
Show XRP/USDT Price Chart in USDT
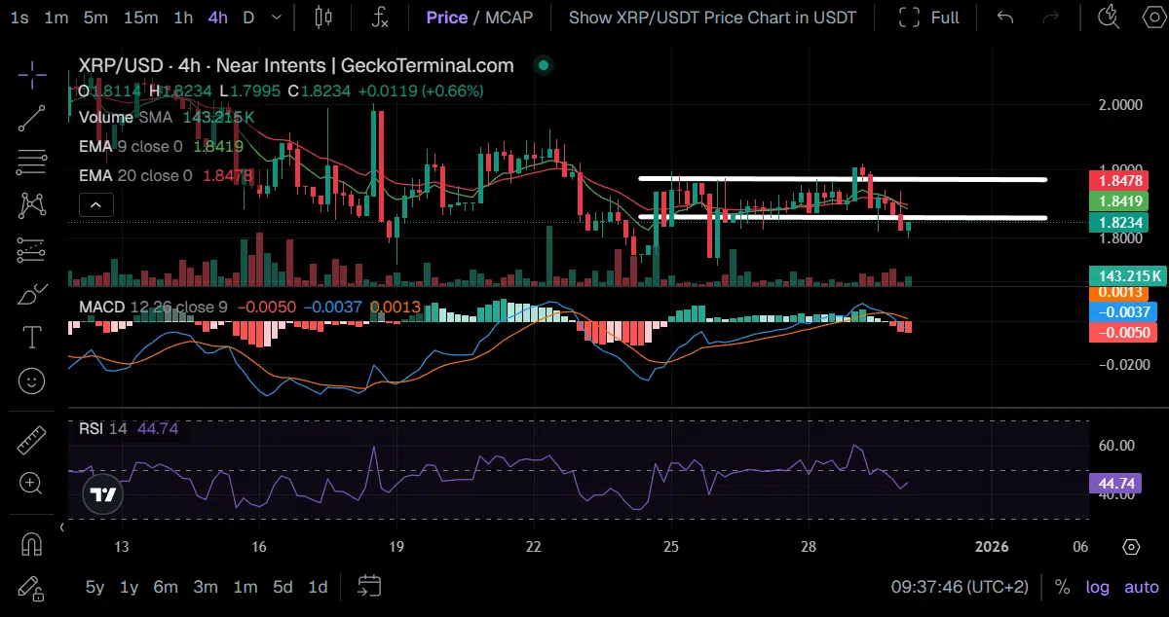click(712, 18)
